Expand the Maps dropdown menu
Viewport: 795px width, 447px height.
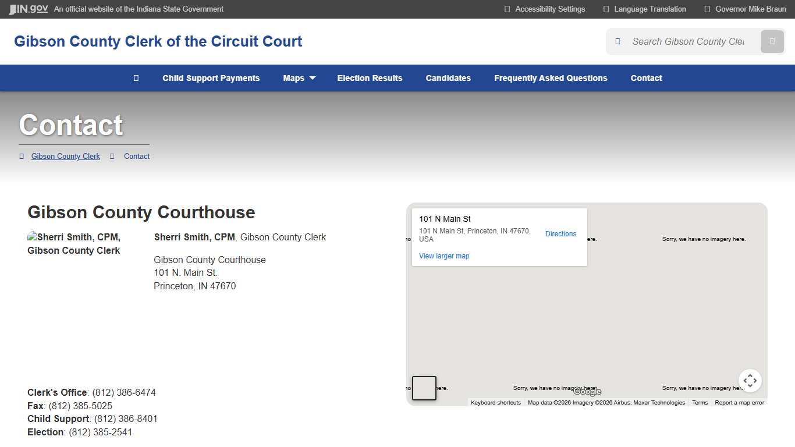point(299,77)
